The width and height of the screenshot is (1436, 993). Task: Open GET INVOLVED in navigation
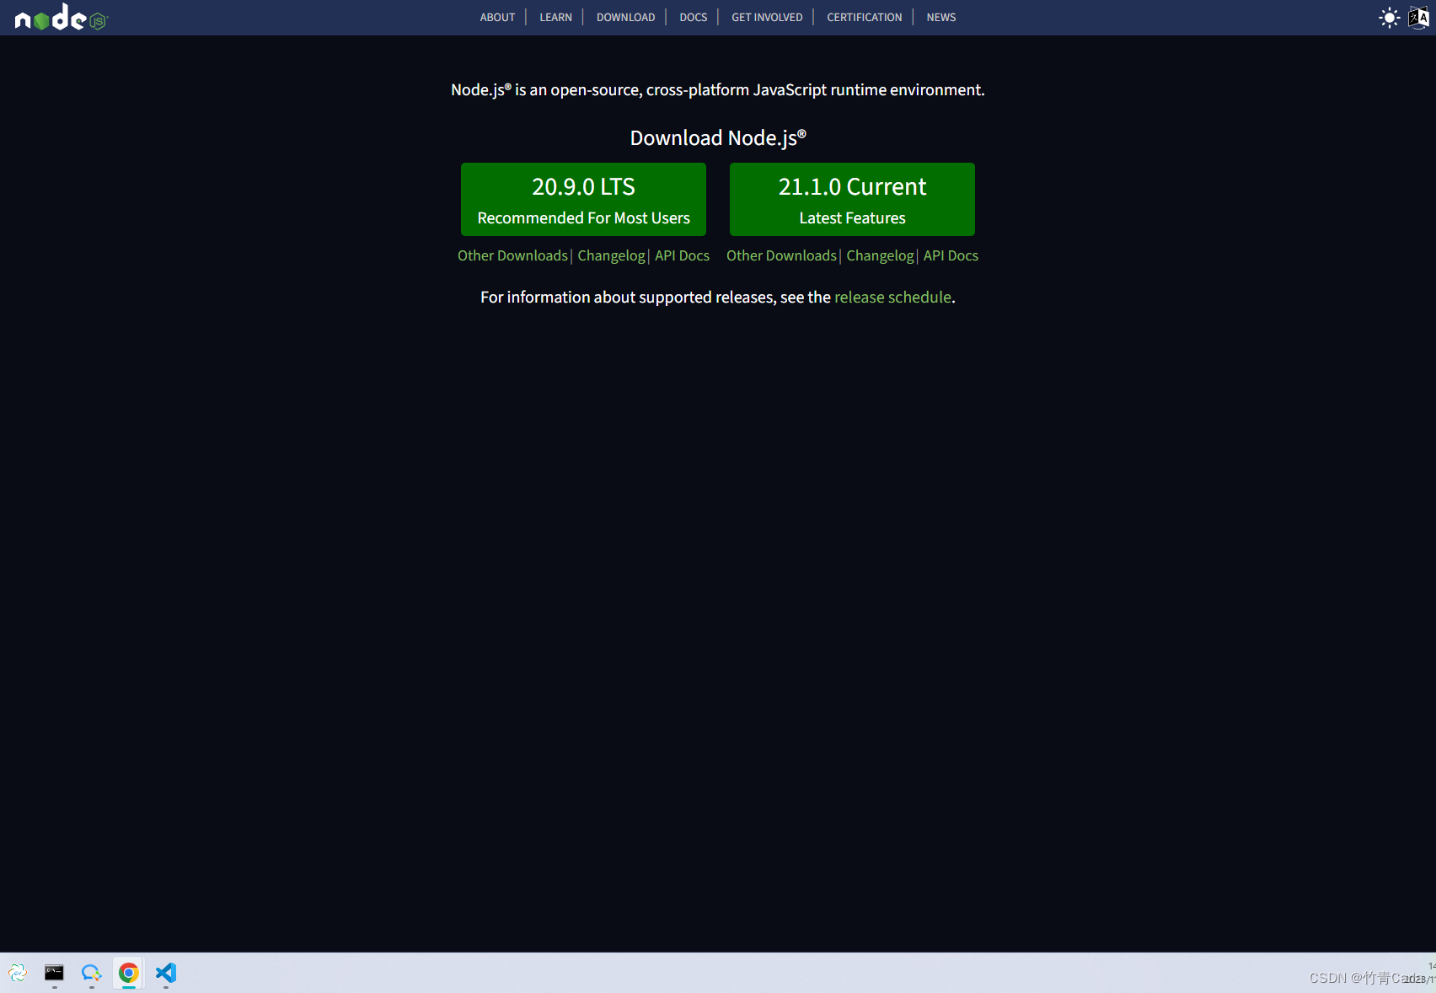(767, 18)
